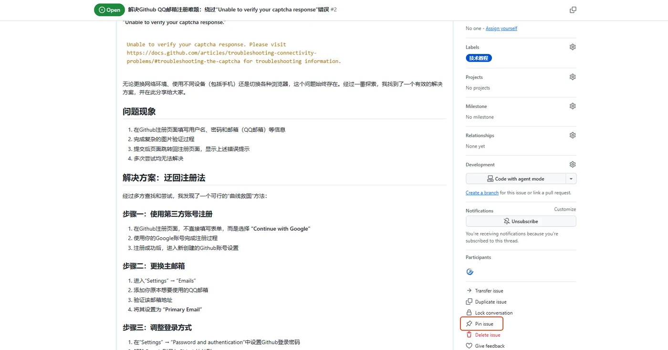
Task: Click the No projects text
Action: click(478, 88)
